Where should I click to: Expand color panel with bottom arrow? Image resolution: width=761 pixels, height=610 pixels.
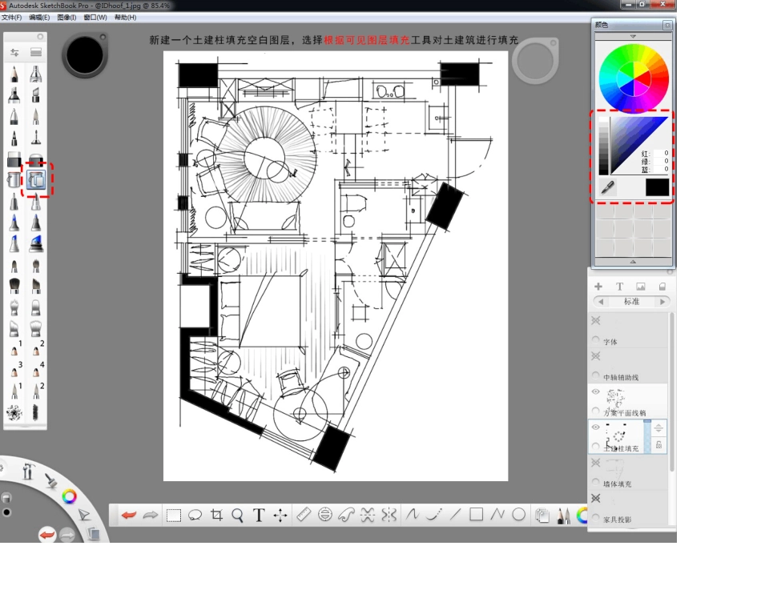coord(633,262)
